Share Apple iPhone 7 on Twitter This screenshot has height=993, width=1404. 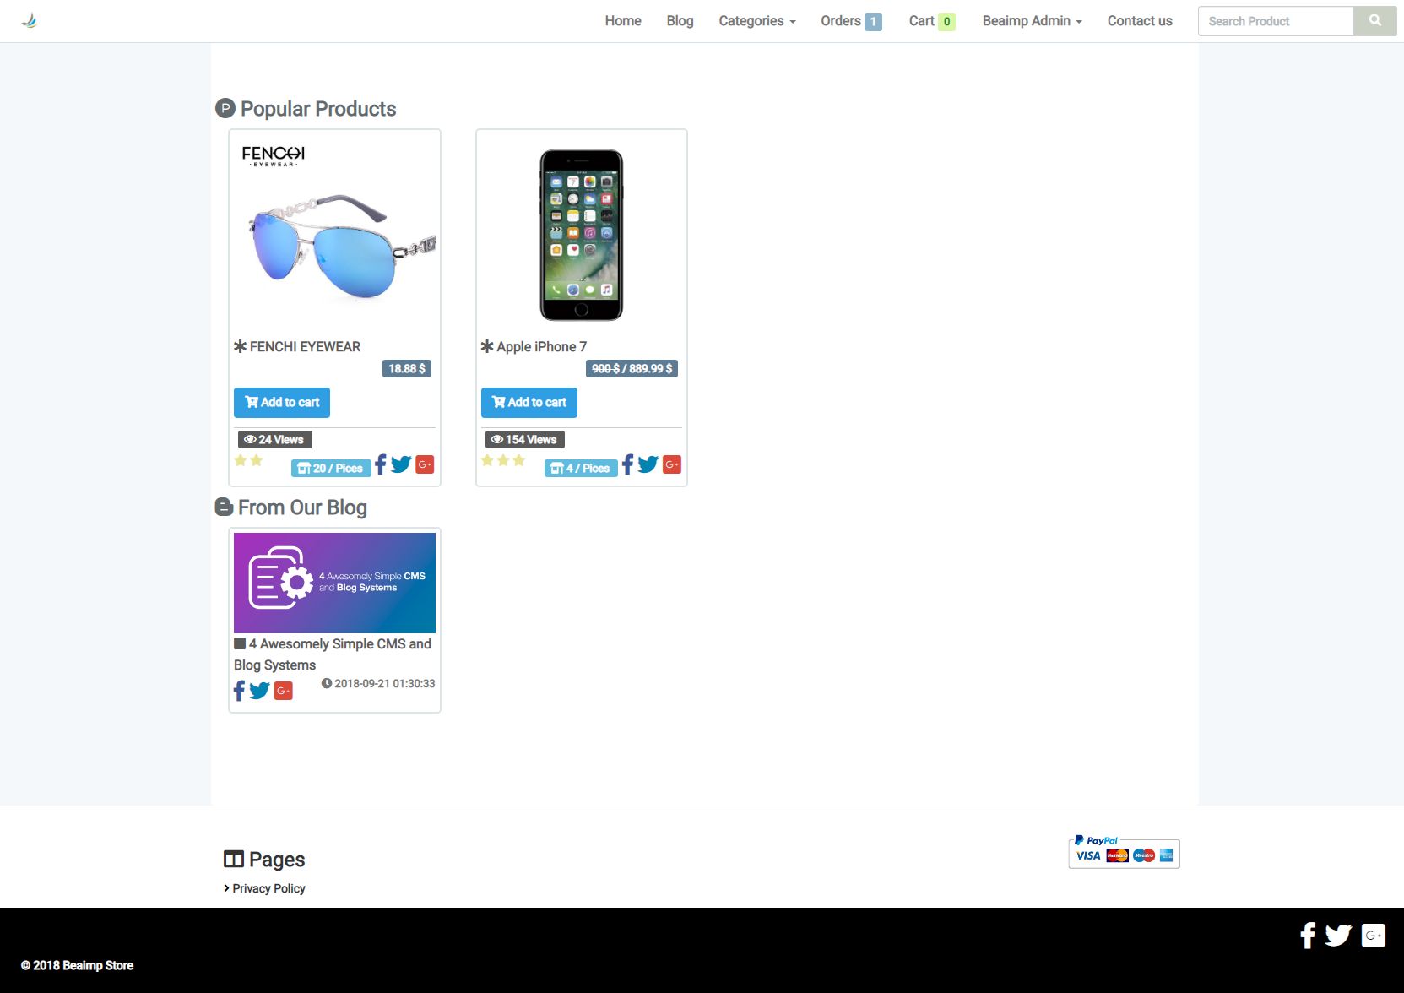click(x=648, y=464)
